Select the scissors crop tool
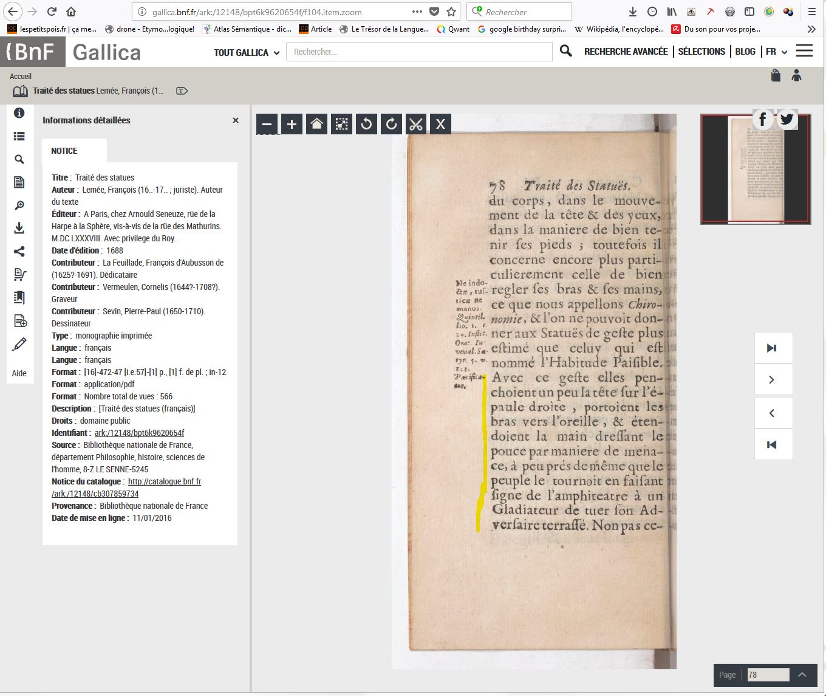Image resolution: width=826 pixels, height=696 pixels. tap(416, 125)
